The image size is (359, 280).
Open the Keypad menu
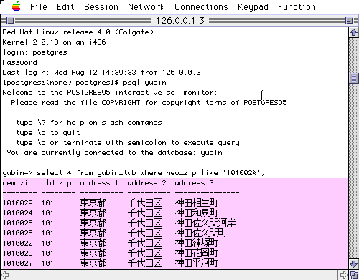tap(253, 7)
